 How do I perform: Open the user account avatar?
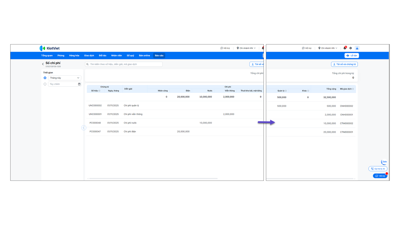(x=357, y=48)
